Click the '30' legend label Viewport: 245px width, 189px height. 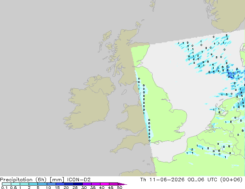point(84,187)
